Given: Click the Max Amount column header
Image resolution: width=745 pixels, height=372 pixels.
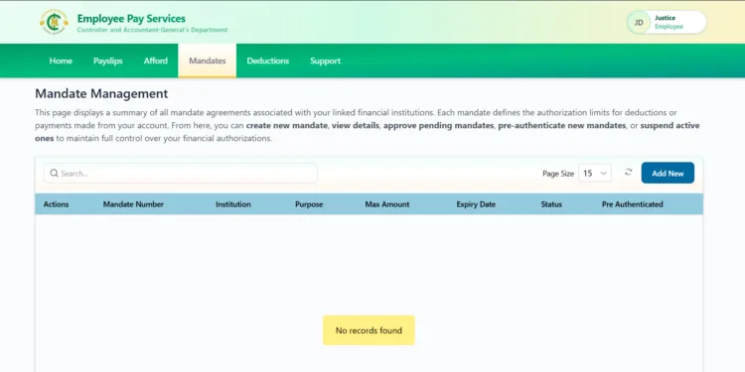Looking at the screenshot, I should pyautogui.click(x=387, y=204).
